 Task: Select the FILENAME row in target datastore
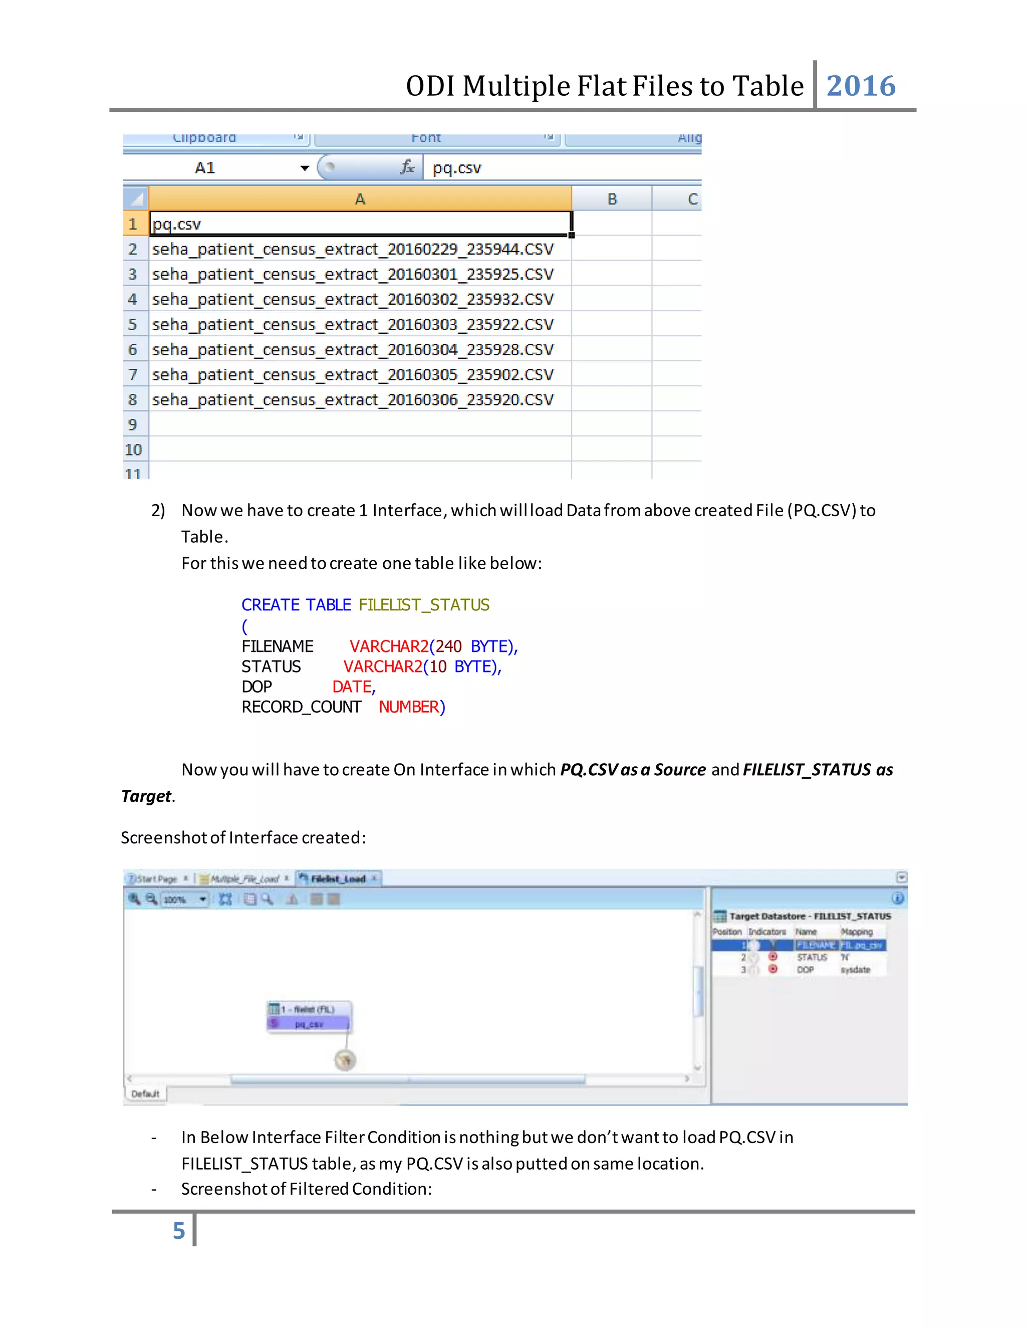799,946
